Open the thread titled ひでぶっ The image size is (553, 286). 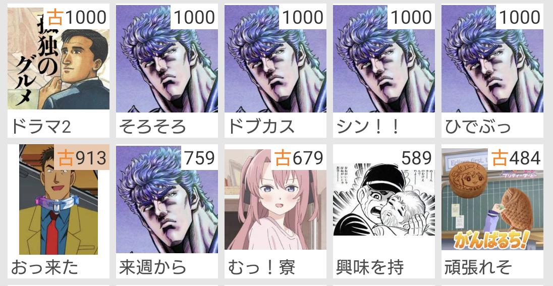pos(478,127)
